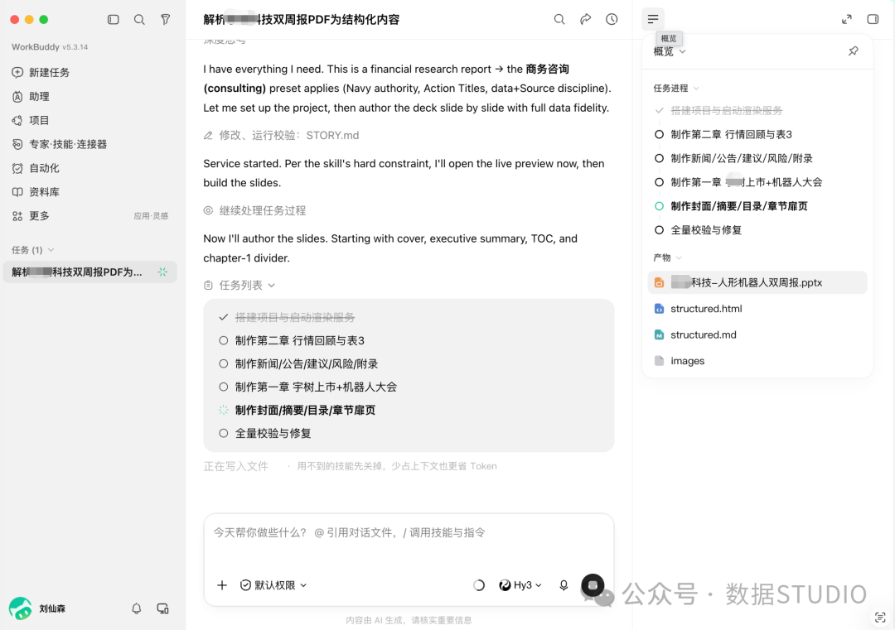
Task: Open the 刘仙森 user profile avatar
Action: pyautogui.click(x=21, y=608)
